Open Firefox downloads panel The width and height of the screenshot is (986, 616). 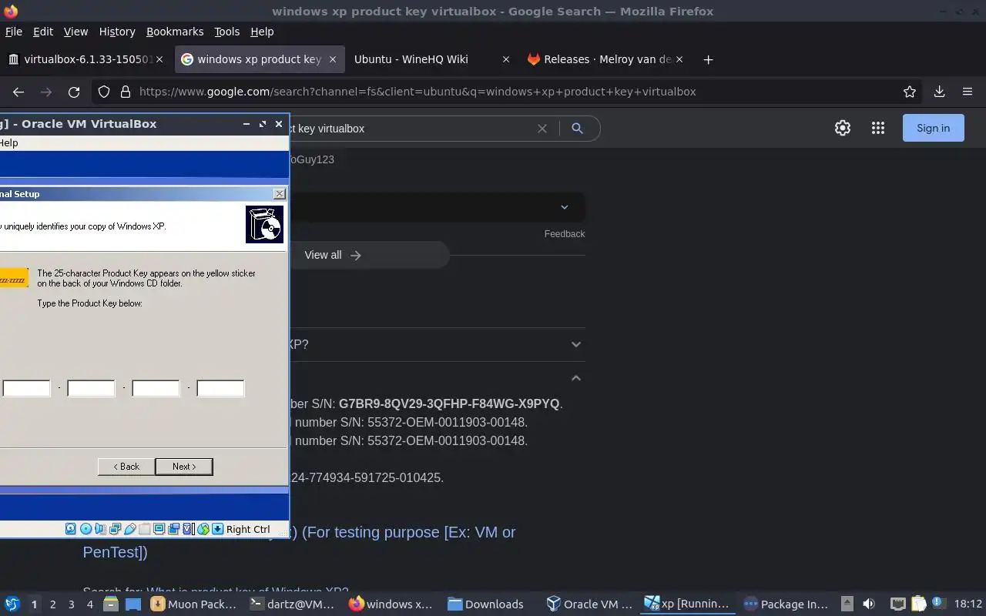click(x=939, y=92)
